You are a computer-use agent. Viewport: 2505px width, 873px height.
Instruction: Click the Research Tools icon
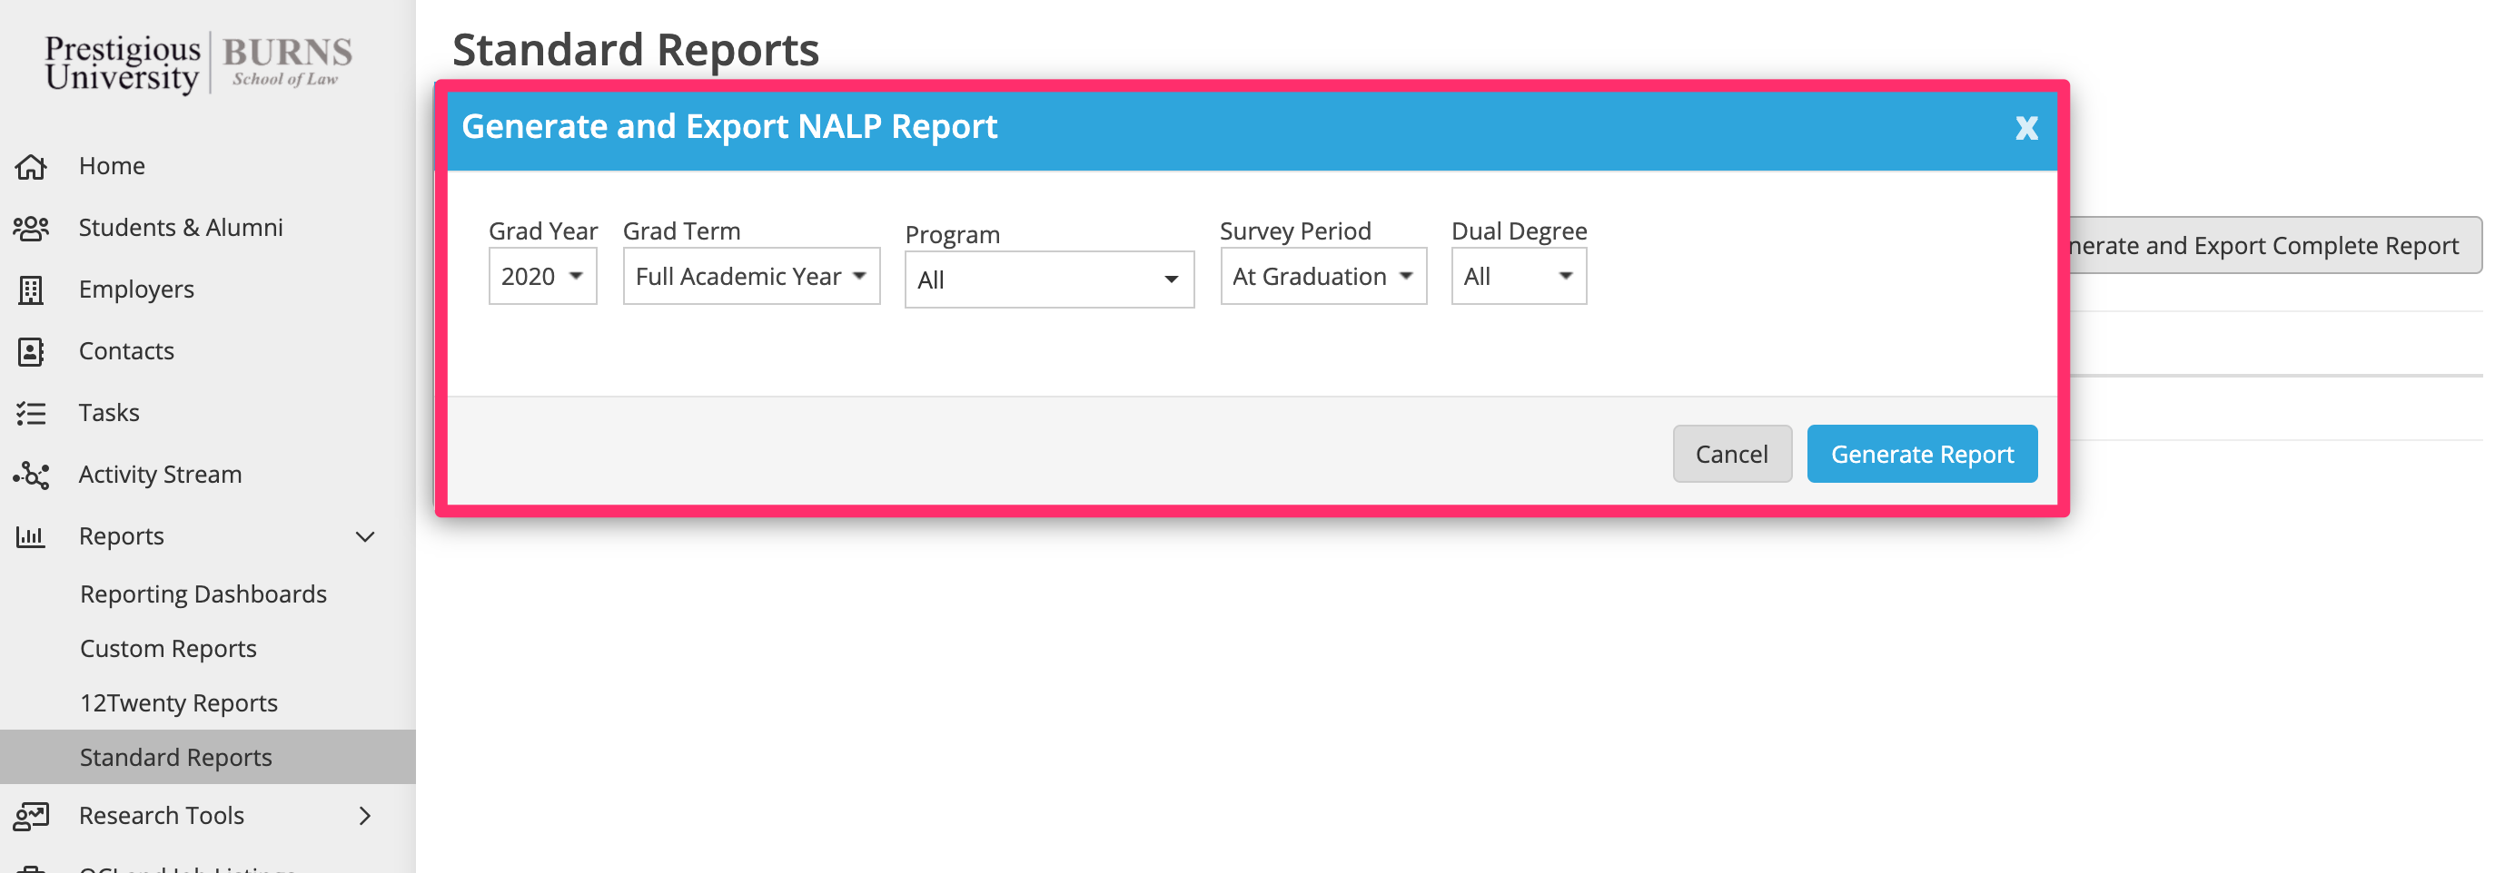tap(31, 817)
